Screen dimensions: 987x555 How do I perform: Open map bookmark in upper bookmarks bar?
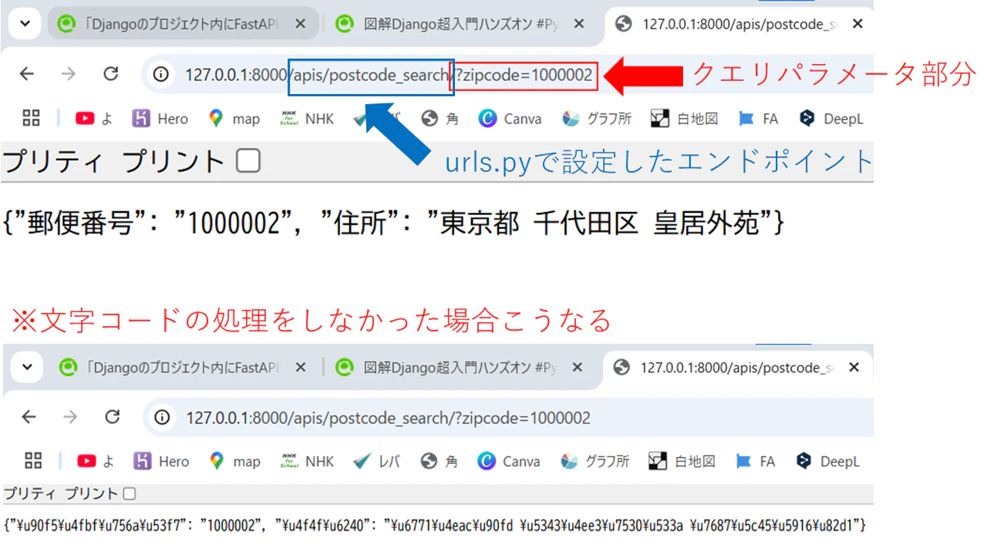(234, 119)
